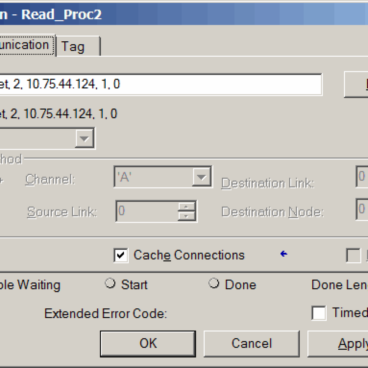Click the "Waiting" status label
The width and height of the screenshot is (368, 368).
39,285
